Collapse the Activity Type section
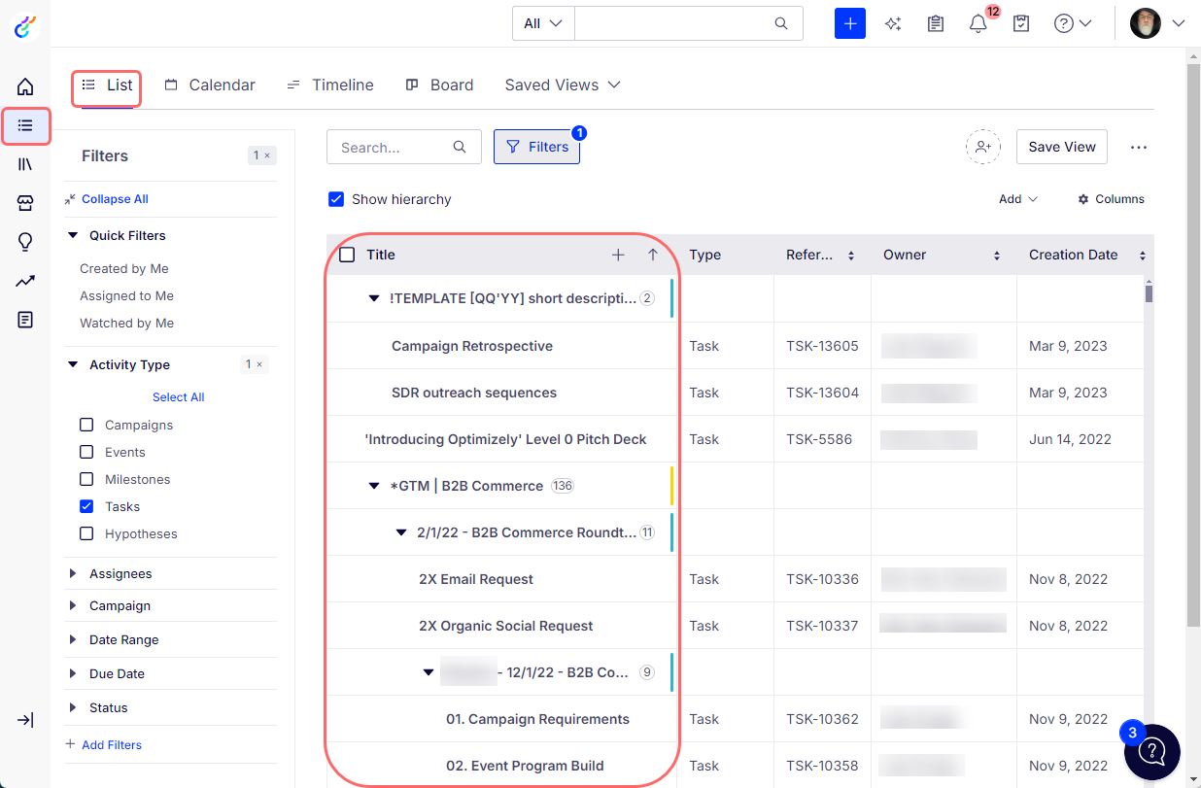 pyautogui.click(x=73, y=364)
